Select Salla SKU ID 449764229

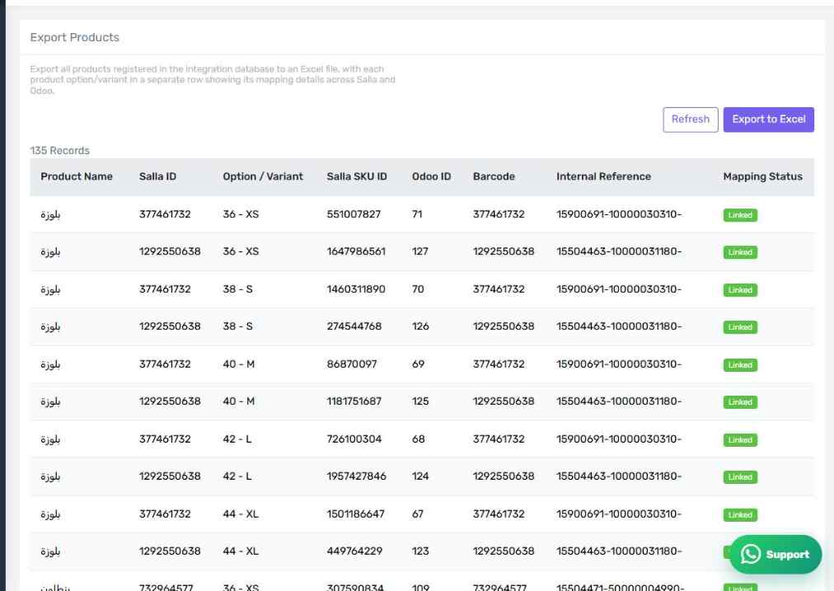[x=354, y=551]
